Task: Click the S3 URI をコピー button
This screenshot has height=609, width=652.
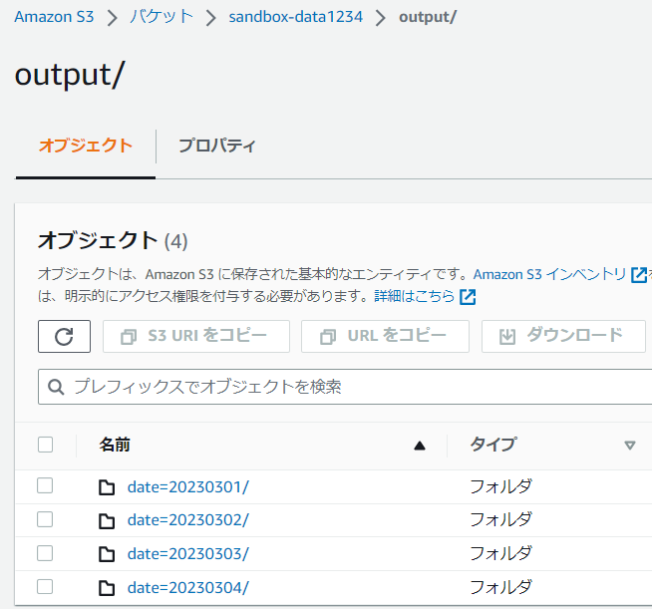Action: [196, 336]
